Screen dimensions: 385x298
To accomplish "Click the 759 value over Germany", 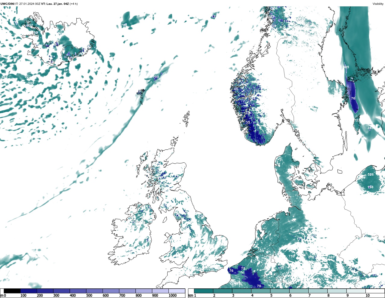I will pos(291,256).
